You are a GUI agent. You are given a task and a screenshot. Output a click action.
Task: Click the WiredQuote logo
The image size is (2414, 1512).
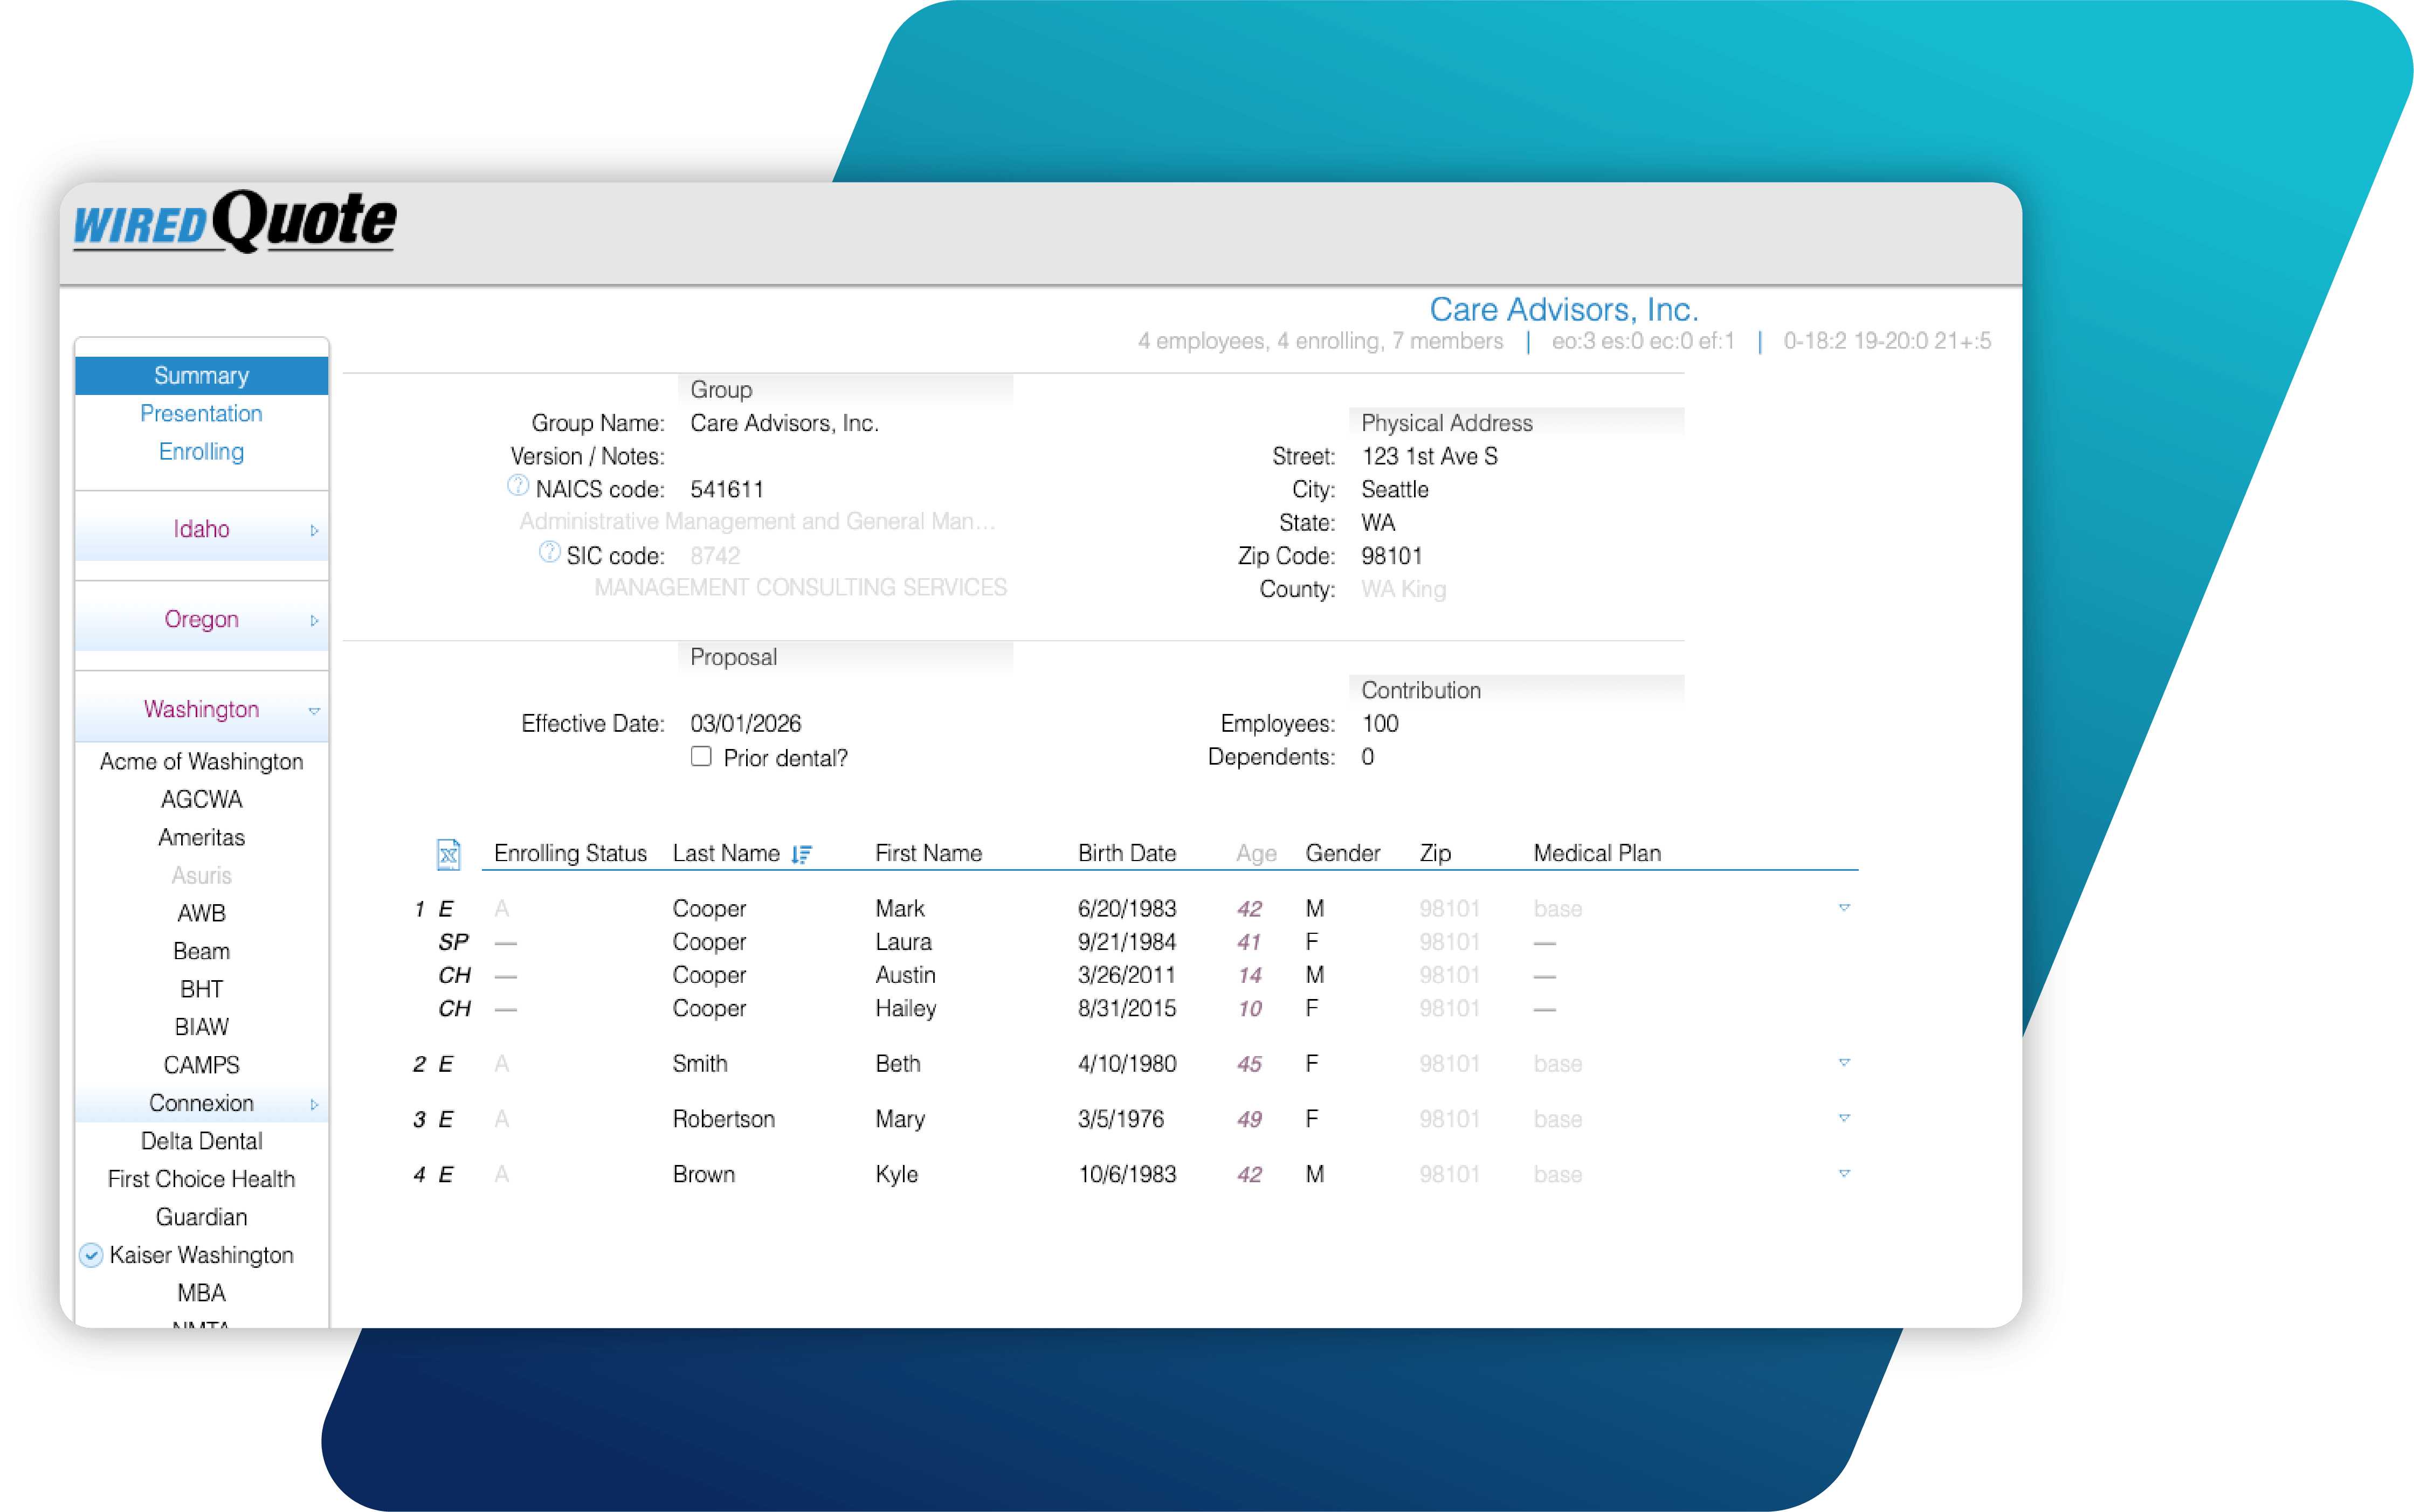235,222
